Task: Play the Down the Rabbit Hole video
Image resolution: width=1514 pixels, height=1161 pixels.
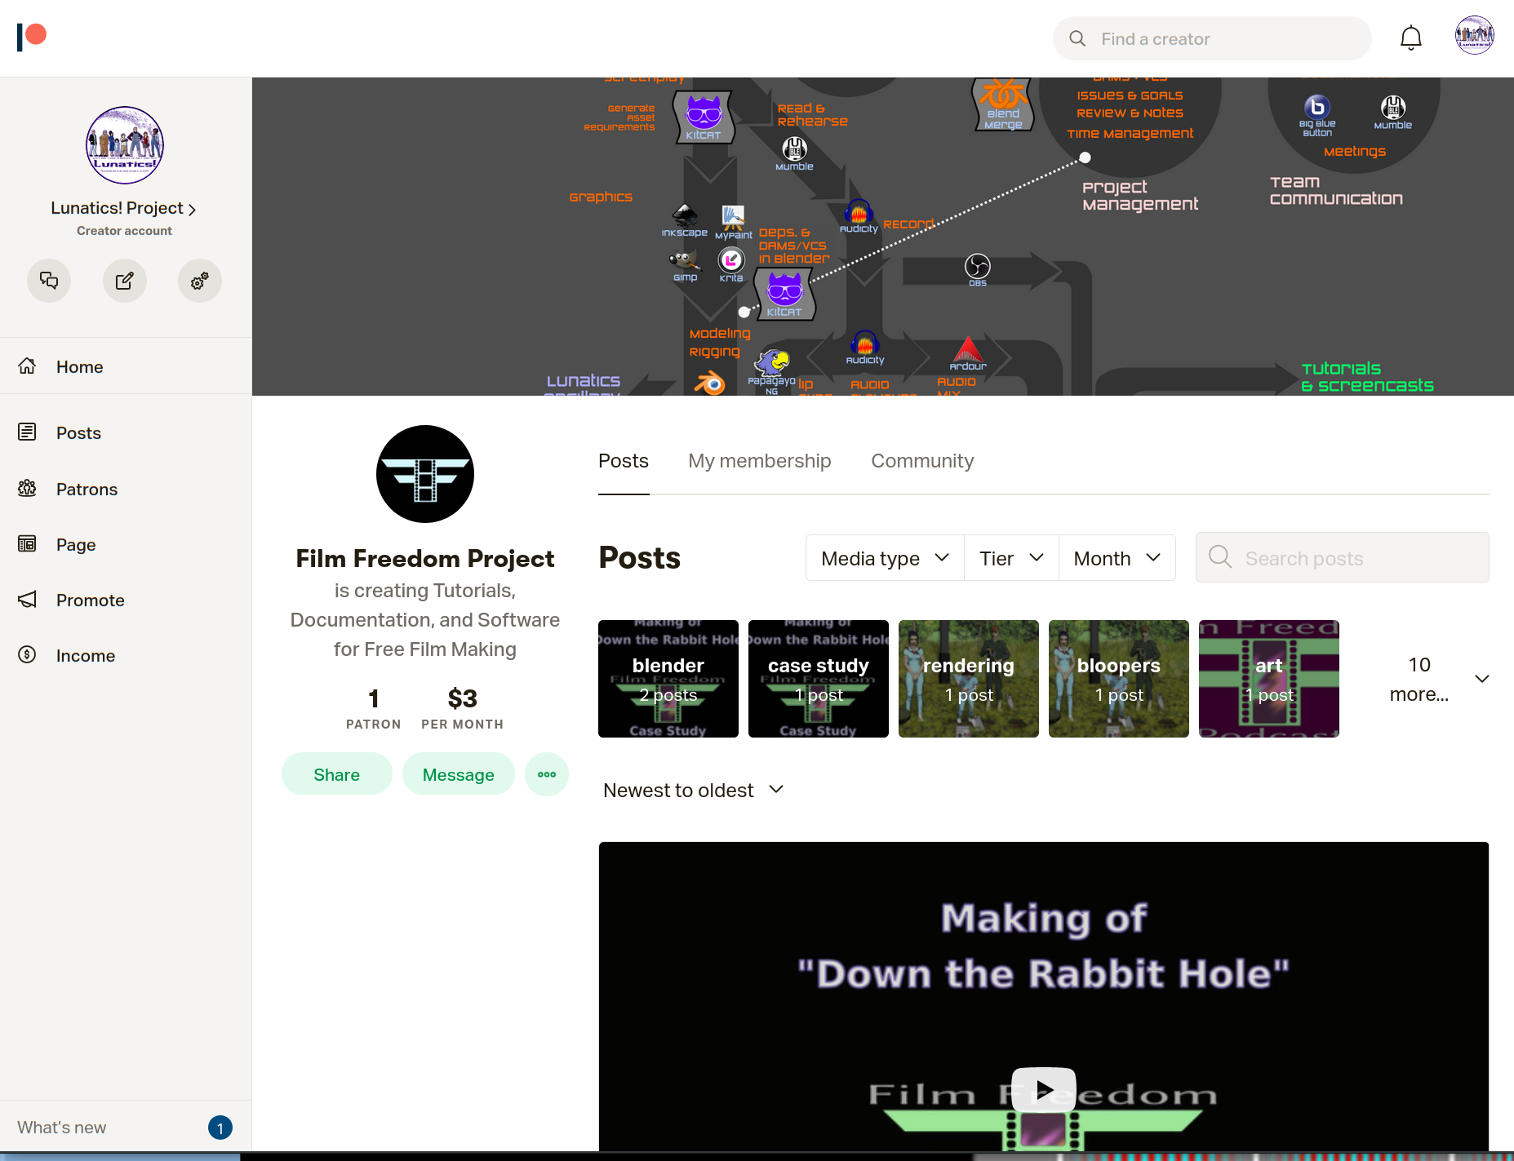Action: coord(1043,1089)
